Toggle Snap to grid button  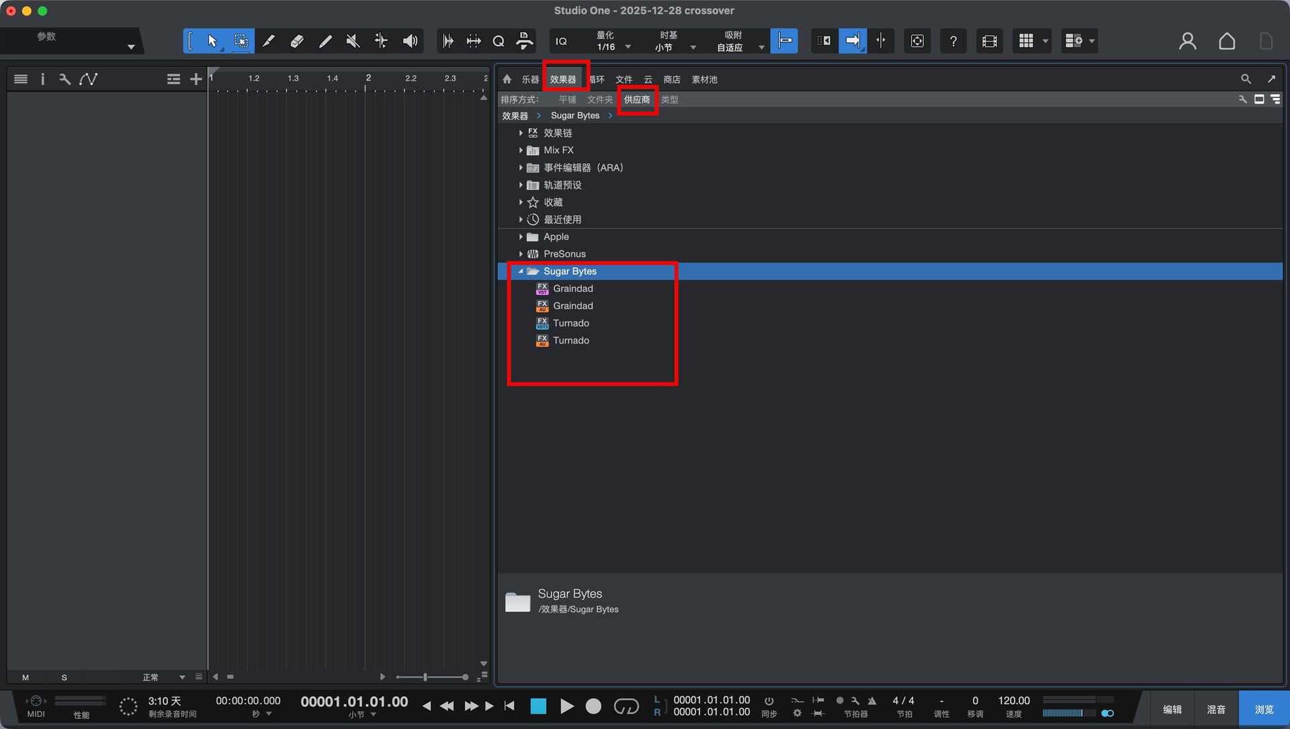(783, 41)
